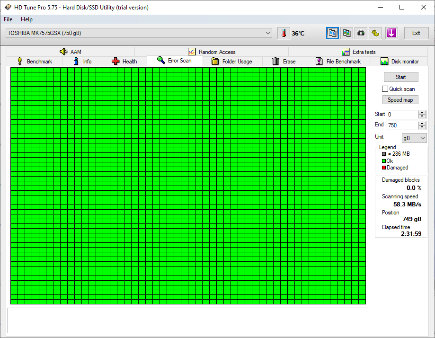435x338 pixels.
Task: Click the empty log text area below grid
Action: [188, 320]
